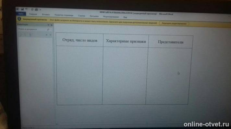Open the Navigation pane options dropdown arrow
This screenshot has width=231, height=129.
coord(48,25)
